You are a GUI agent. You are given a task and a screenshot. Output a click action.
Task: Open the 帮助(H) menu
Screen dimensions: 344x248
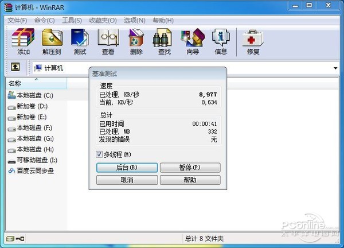(x=163, y=21)
